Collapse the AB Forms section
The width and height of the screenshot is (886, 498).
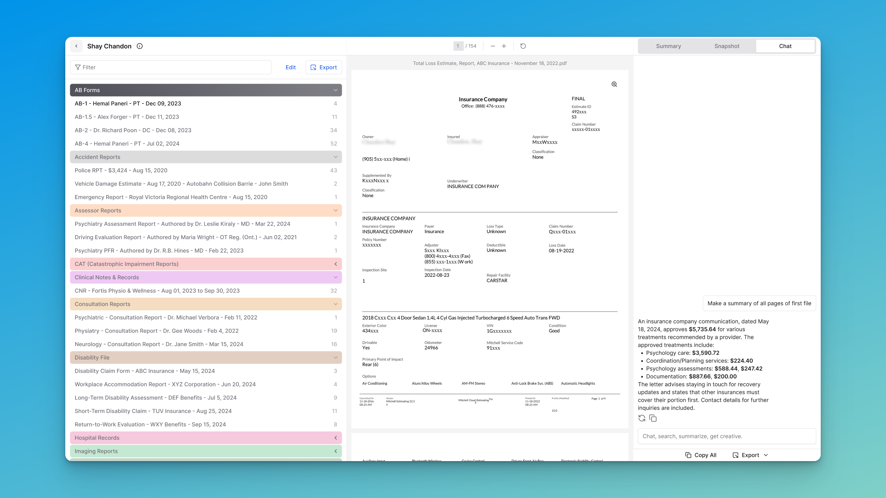(x=335, y=90)
